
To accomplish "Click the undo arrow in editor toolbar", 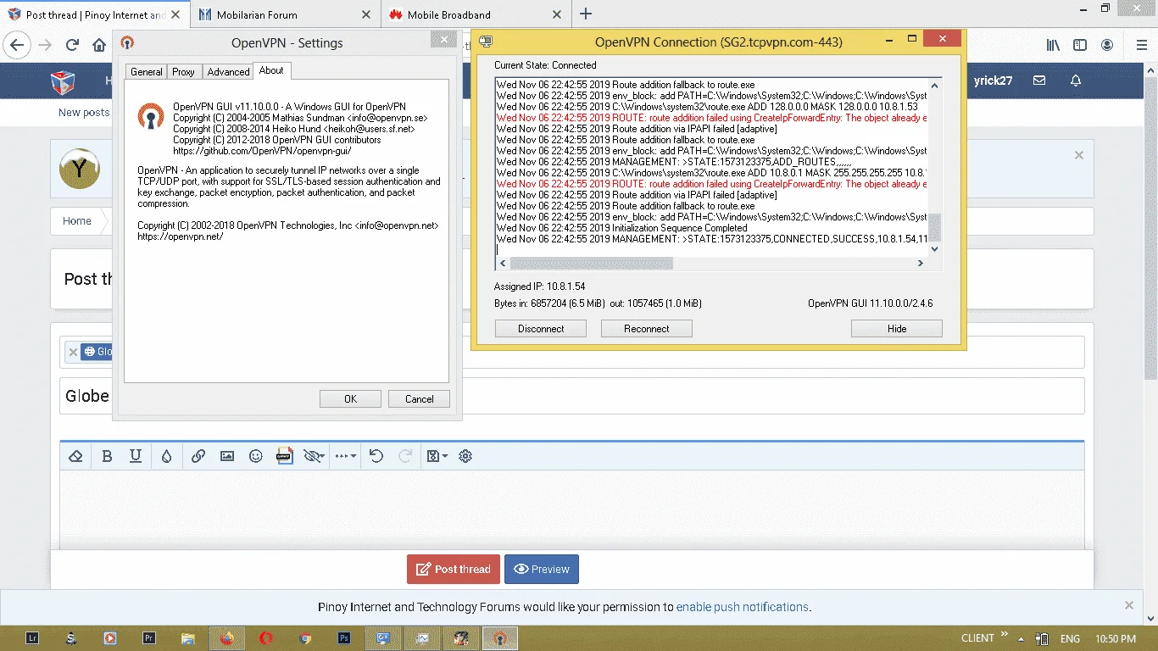I will [376, 456].
